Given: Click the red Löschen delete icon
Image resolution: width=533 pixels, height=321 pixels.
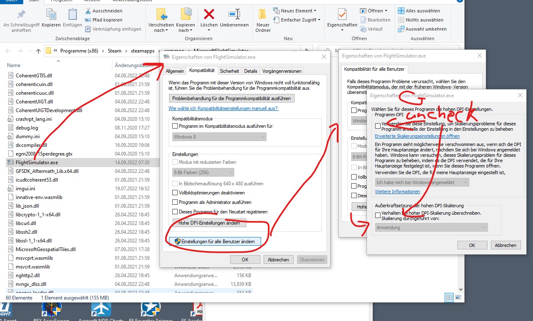Looking at the screenshot, I should [x=209, y=15].
